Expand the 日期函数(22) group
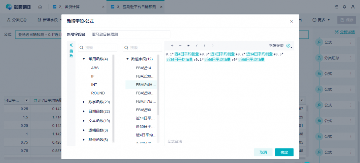360x163 pixels. pos(84,112)
